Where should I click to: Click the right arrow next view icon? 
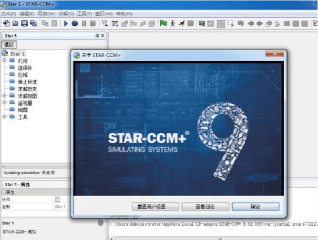[x=260, y=23]
